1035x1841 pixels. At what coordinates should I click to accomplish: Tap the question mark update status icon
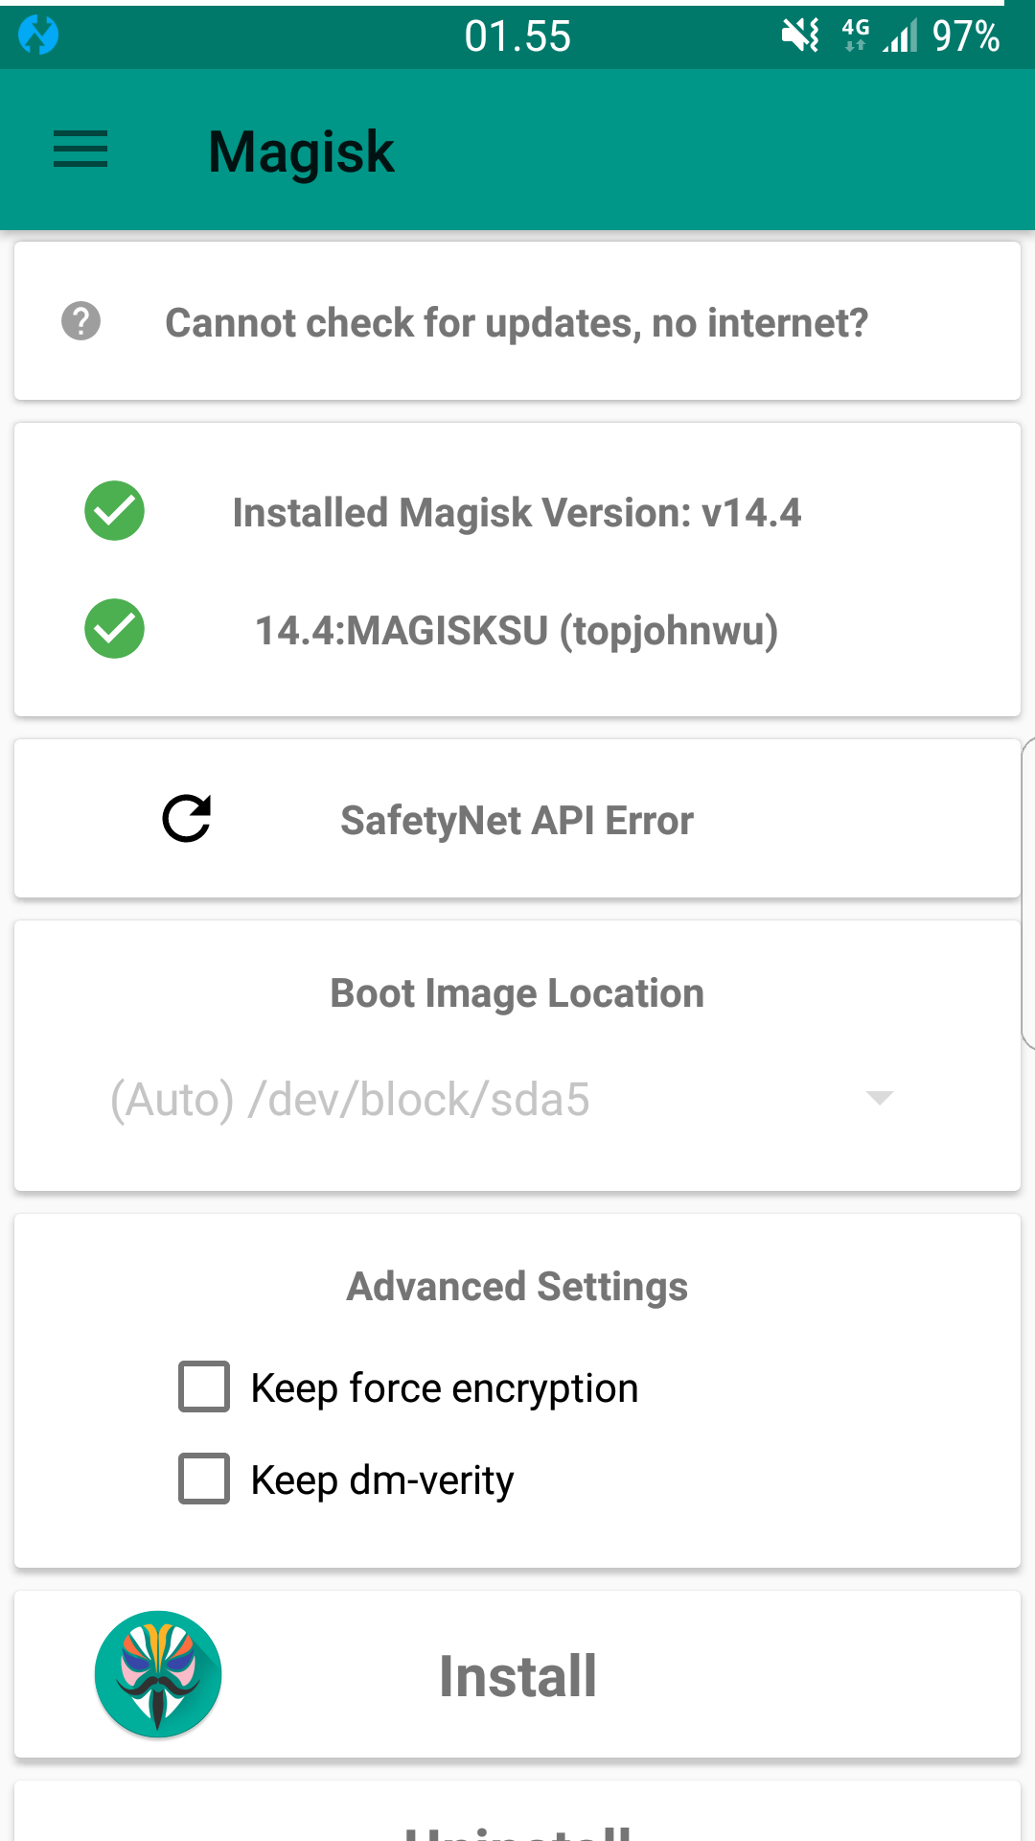pyautogui.click(x=81, y=321)
